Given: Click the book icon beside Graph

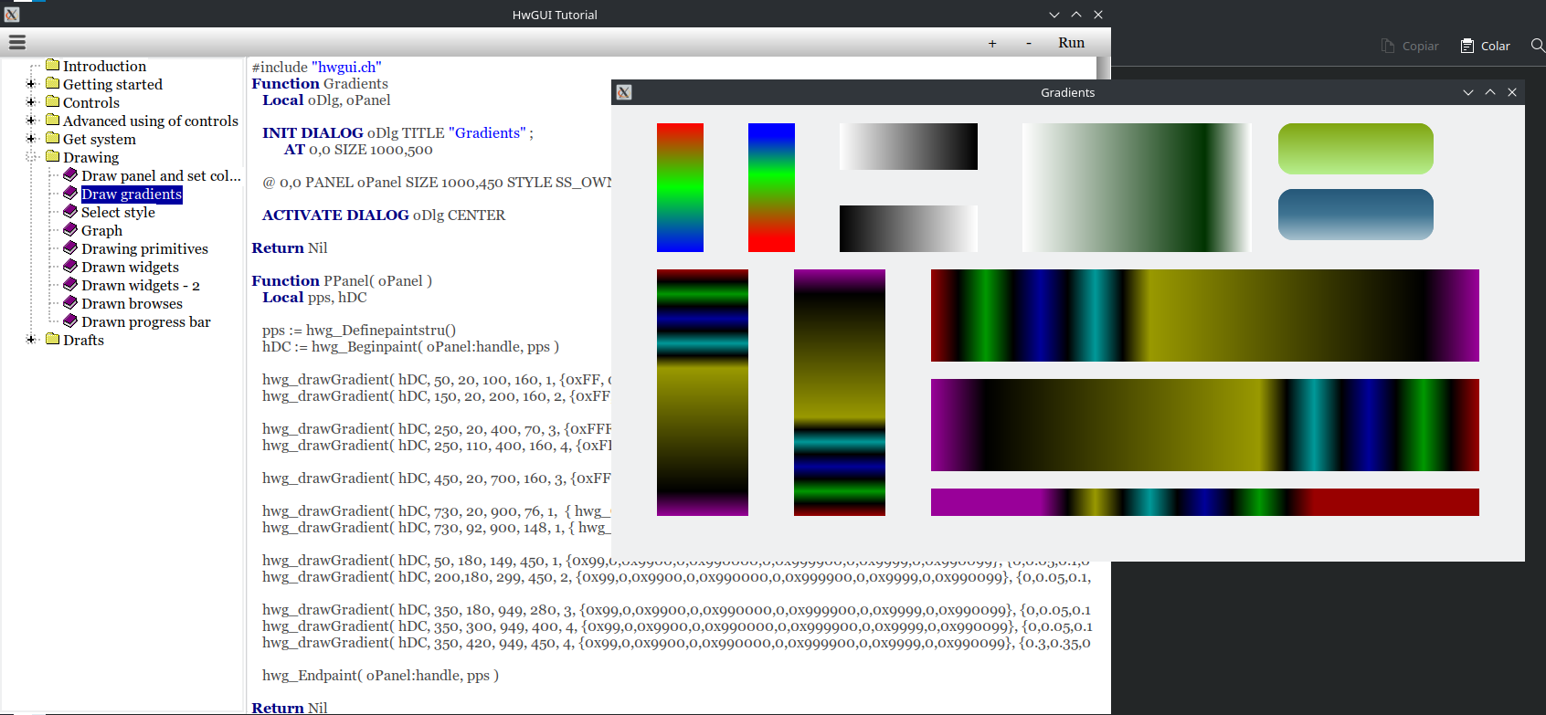Looking at the screenshot, I should point(70,229).
